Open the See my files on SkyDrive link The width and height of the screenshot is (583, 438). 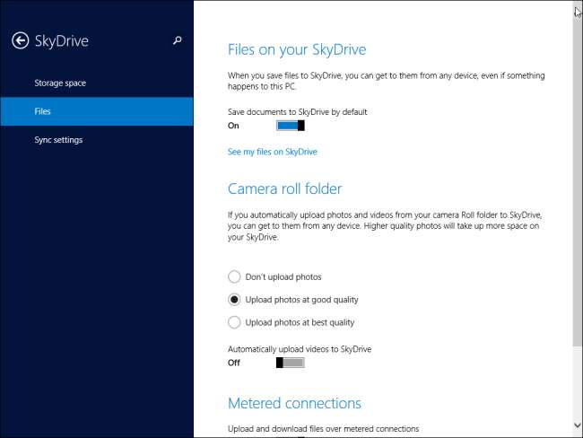click(273, 152)
